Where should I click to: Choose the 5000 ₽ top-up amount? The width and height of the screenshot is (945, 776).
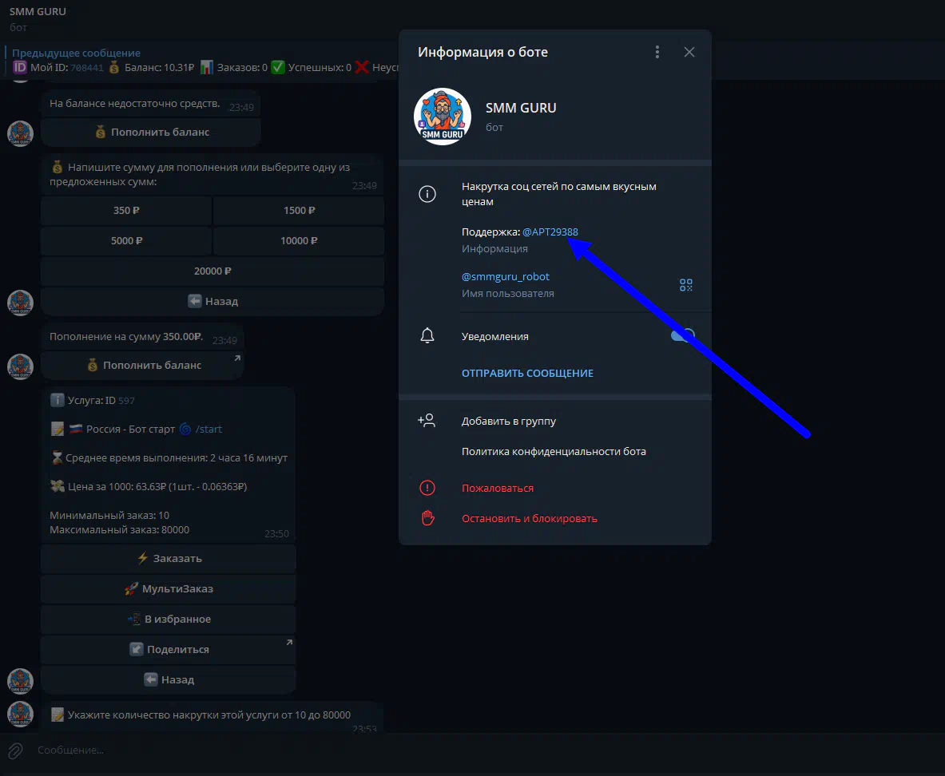point(126,240)
